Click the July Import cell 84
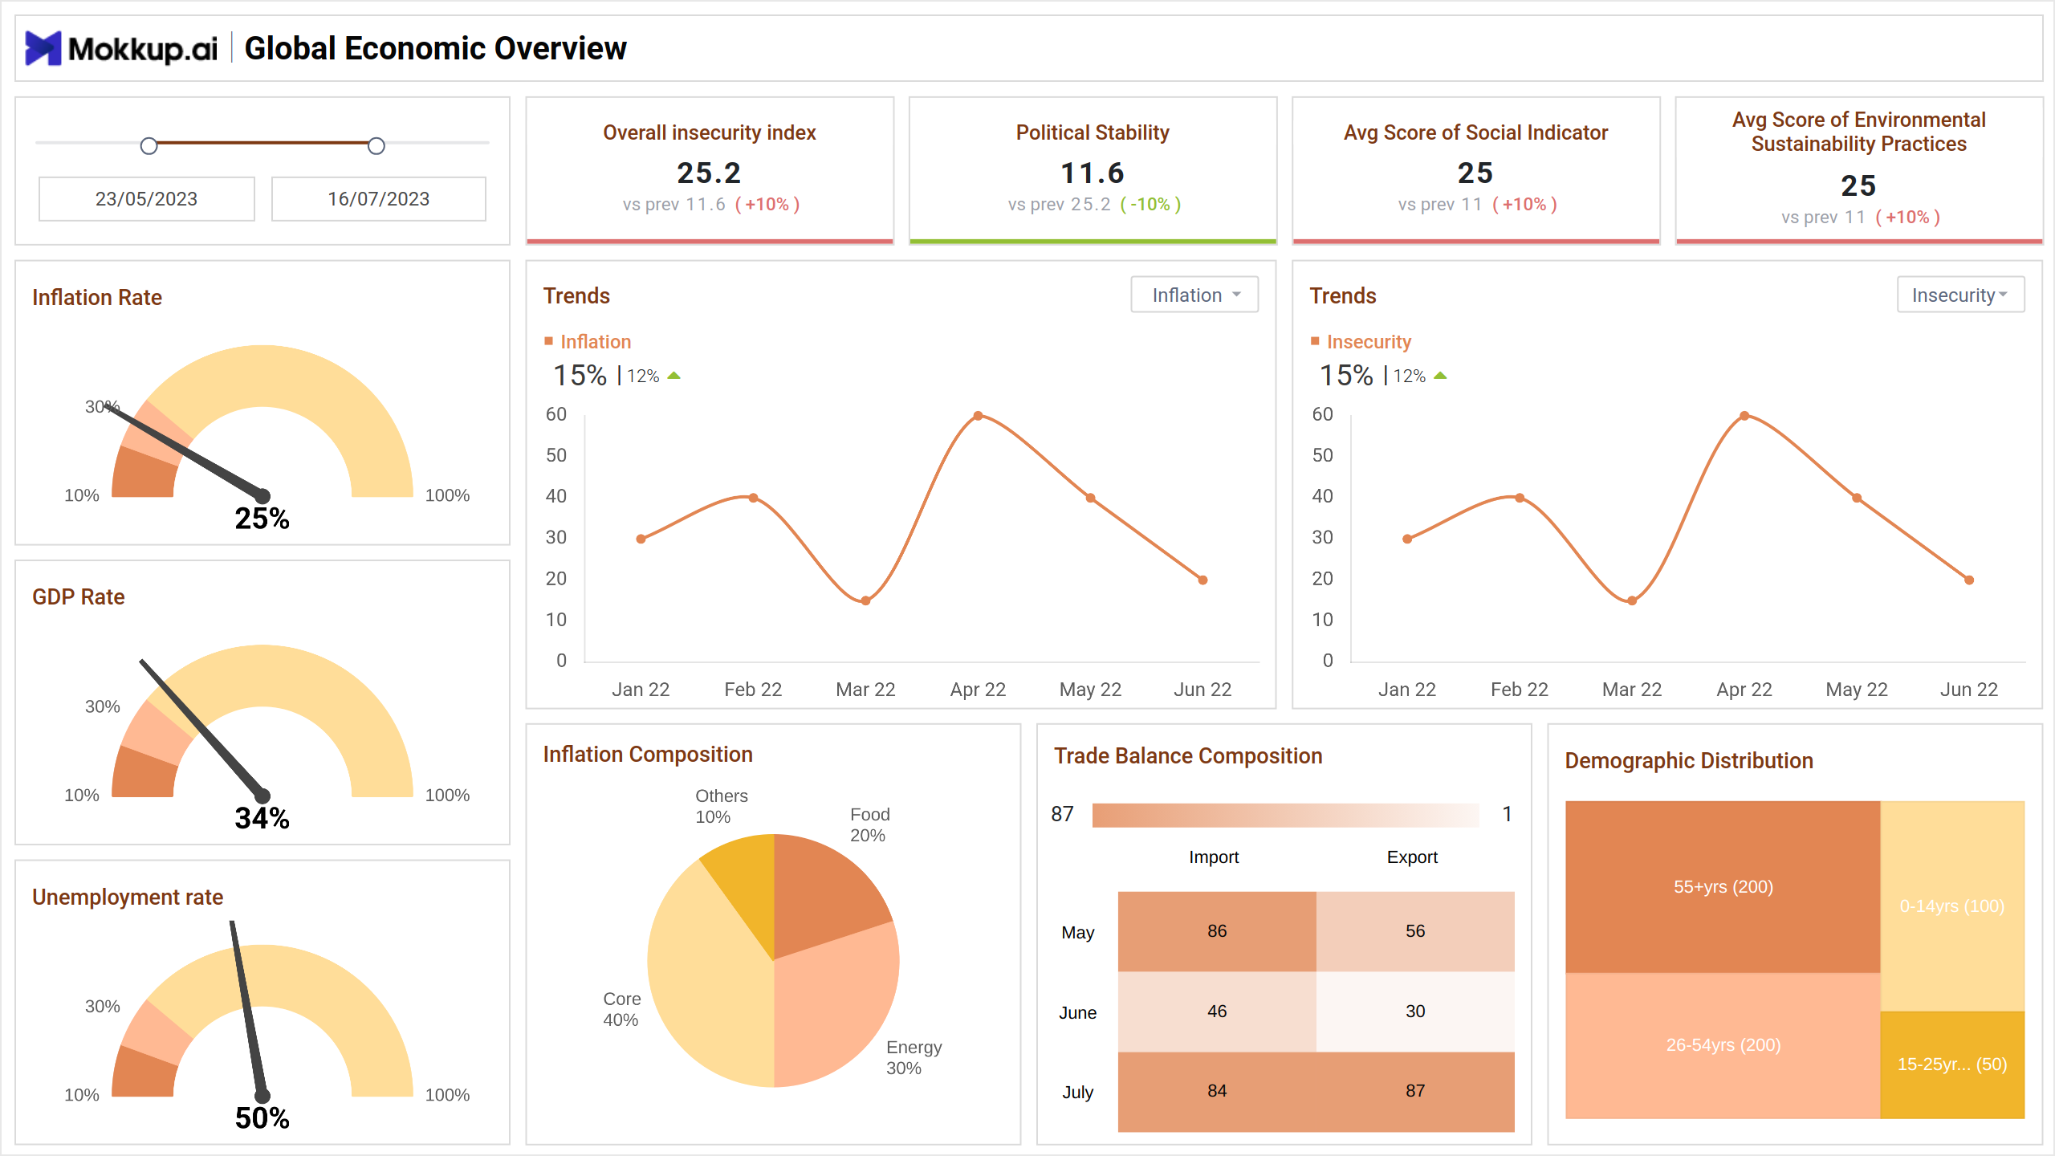This screenshot has height=1156, width=2055. point(1217,1092)
